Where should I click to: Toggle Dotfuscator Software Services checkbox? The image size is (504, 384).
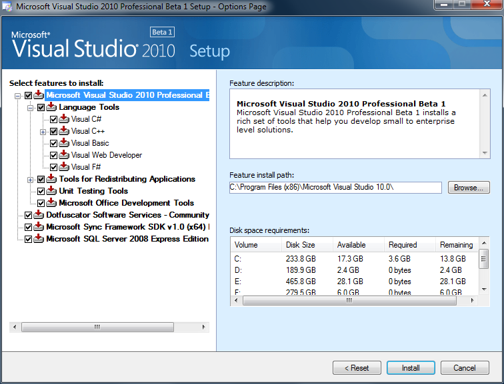pyautogui.click(x=28, y=215)
